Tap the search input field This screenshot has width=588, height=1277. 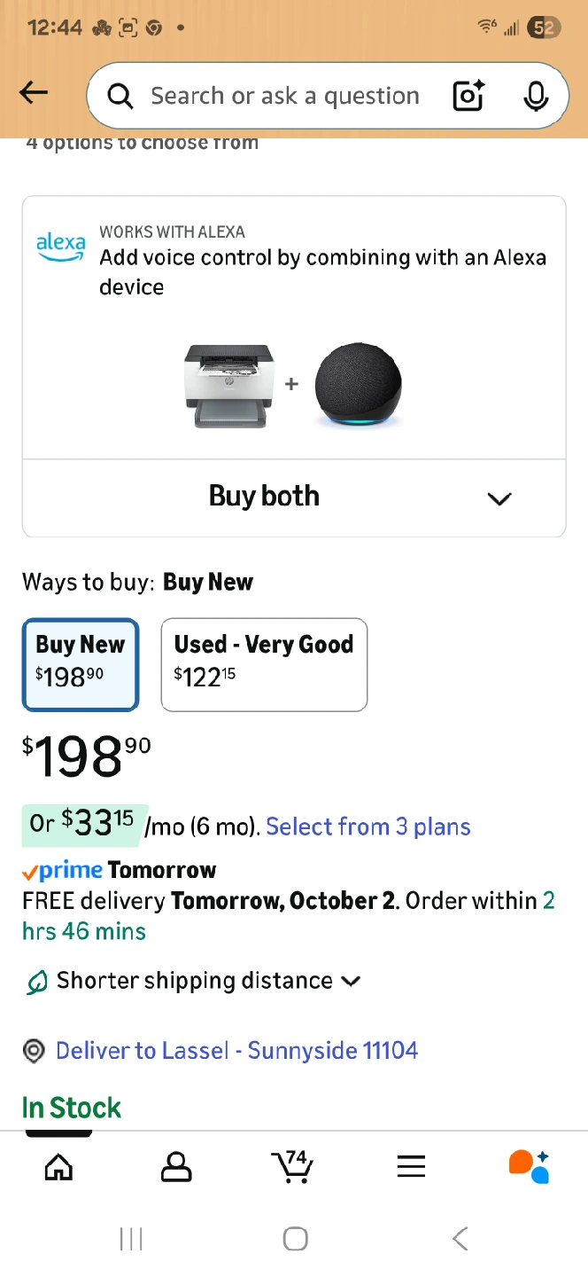pyautogui.click(x=283, y=96)
